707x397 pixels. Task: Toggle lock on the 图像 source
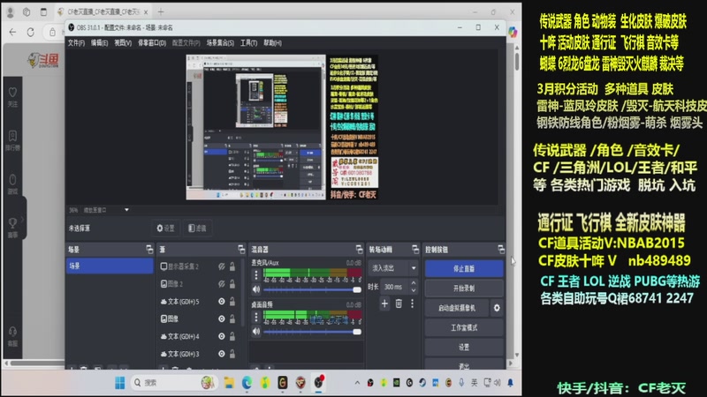(x=232, y=318)
